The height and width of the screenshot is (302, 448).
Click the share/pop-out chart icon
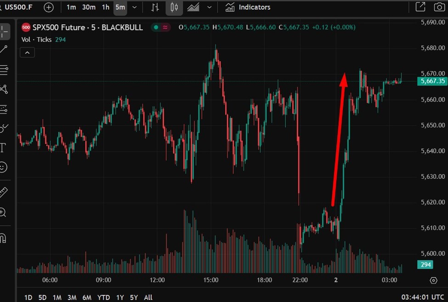point(420,7)
